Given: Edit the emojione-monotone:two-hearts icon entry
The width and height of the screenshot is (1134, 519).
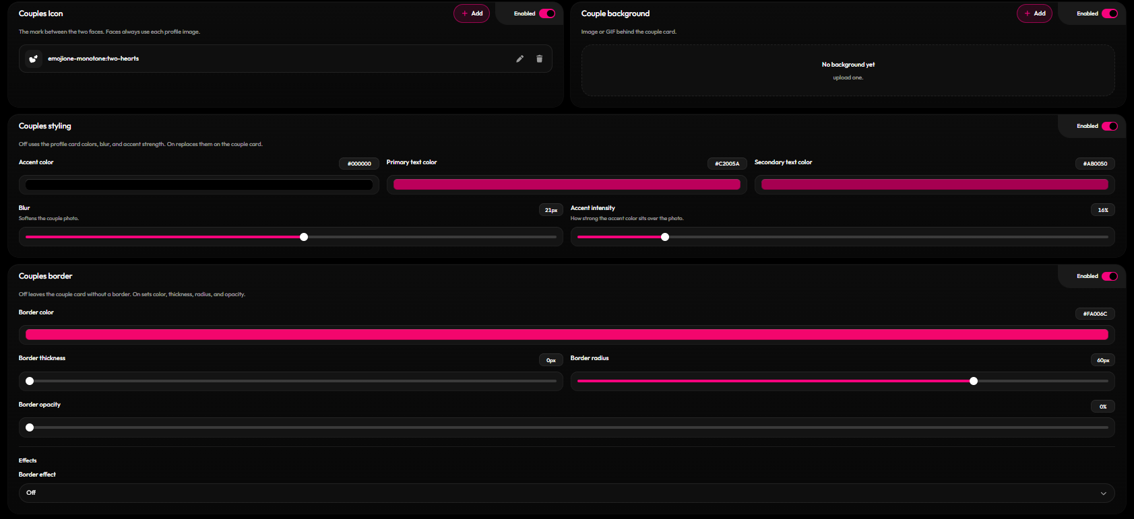Looking at the screenshot, I should point(519,59).
